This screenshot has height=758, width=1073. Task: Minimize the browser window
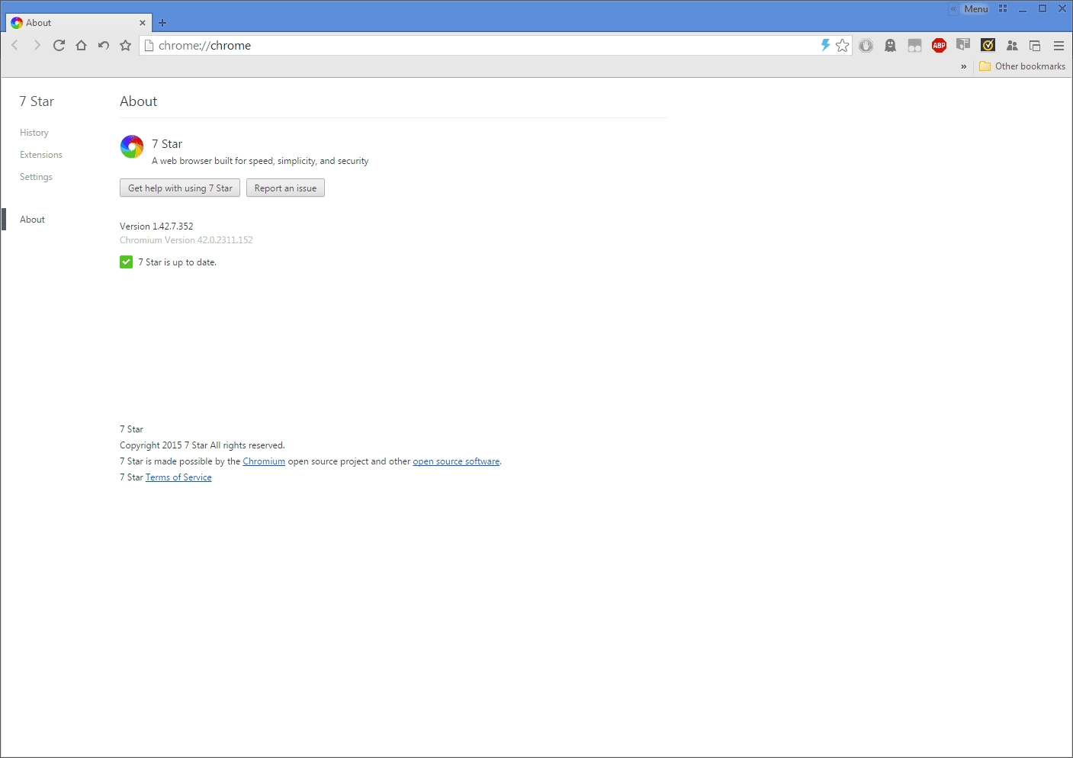[x=1023, y=9]
